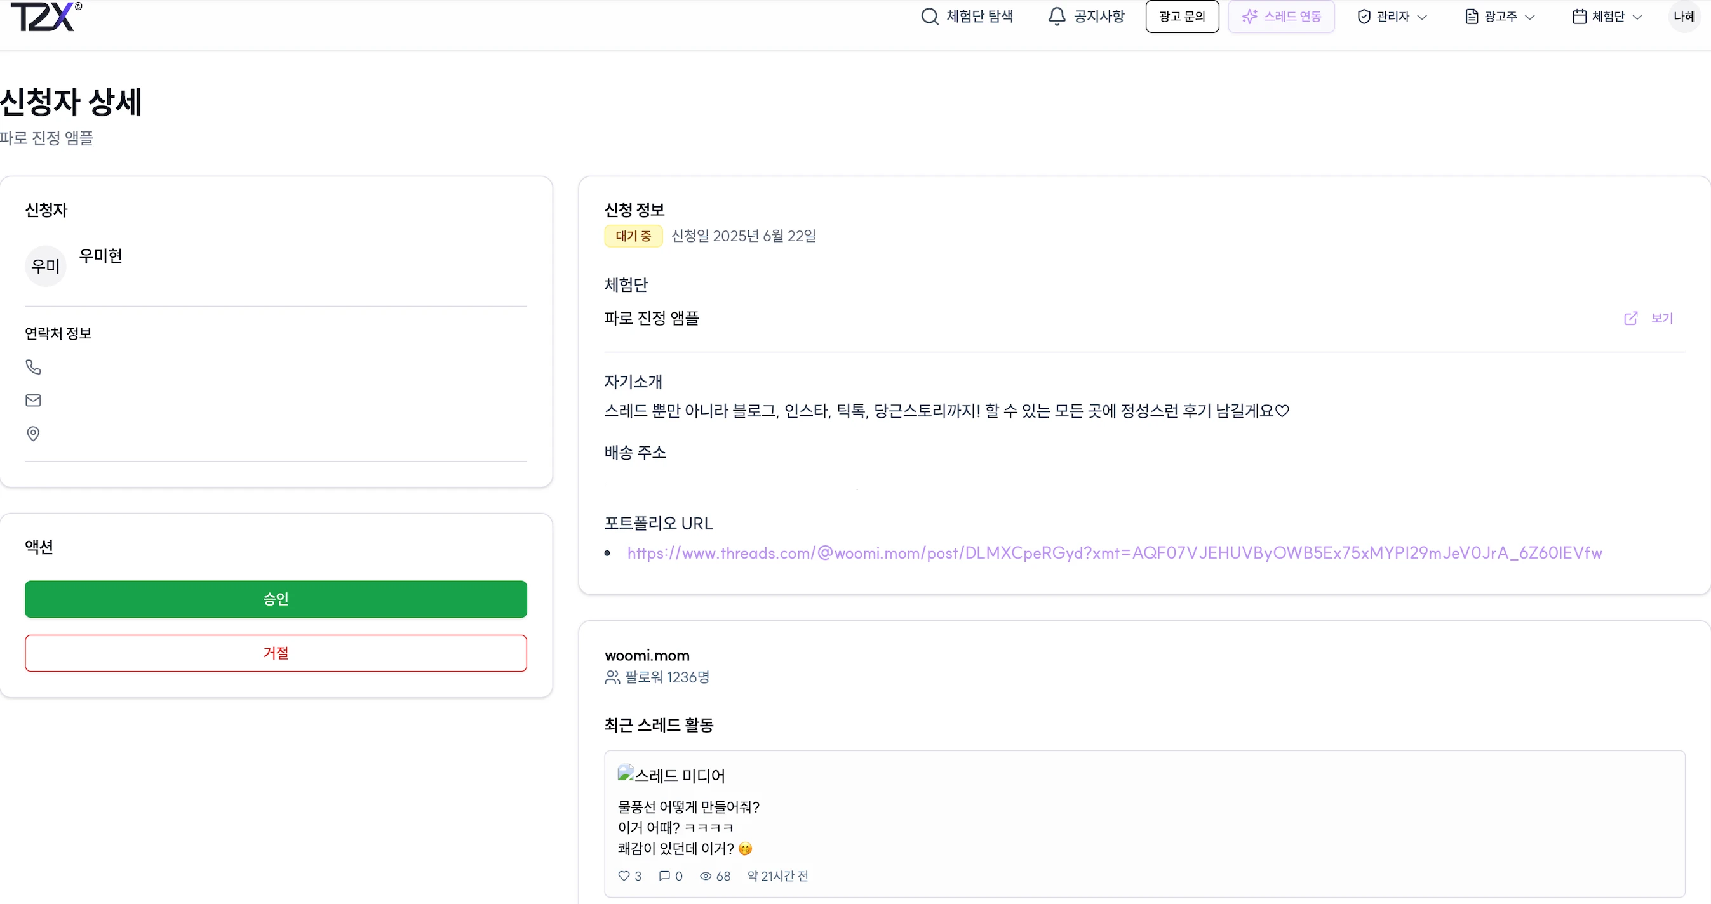Expand the 광고주 dropdown menu
Image resolution: width=1711 pixels, height=904 pixels.
[x=1500, y=16]
